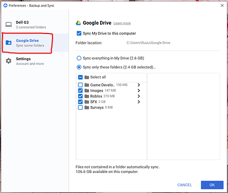
Task: Click the Images folder name
Action: (x=96, y=91)
